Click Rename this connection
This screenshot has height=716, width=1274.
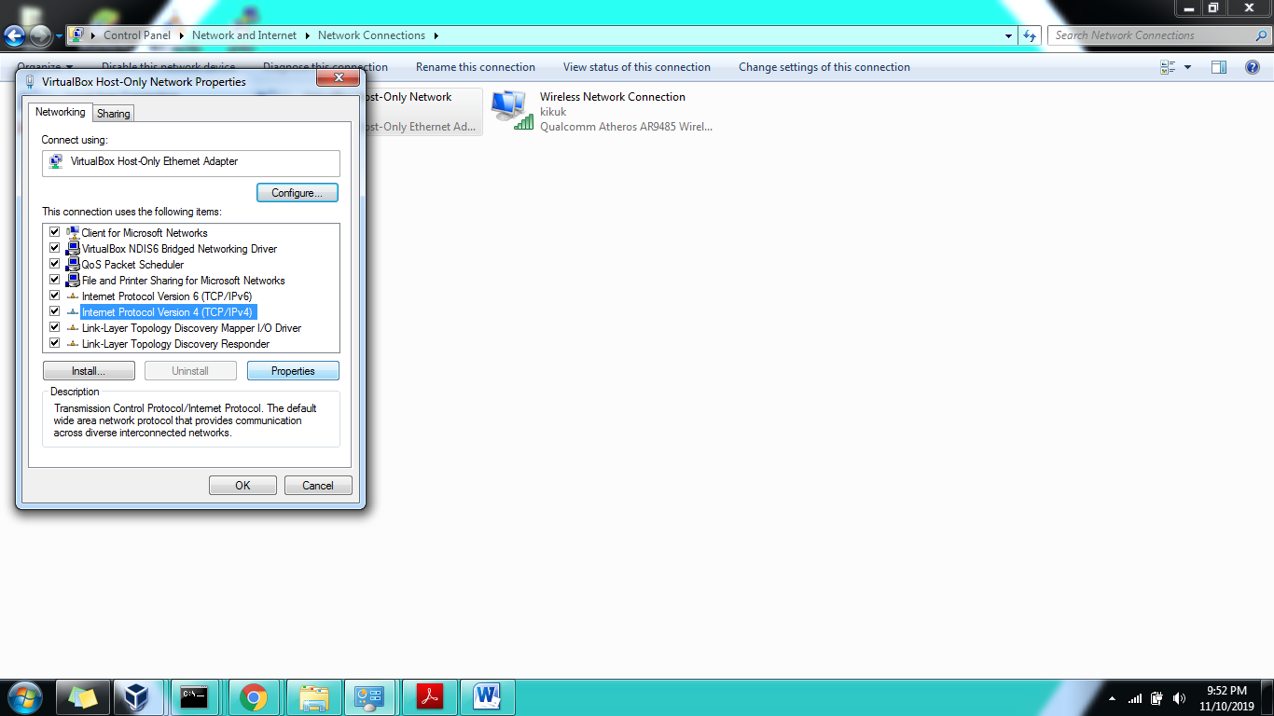click(x=476, y=67)
